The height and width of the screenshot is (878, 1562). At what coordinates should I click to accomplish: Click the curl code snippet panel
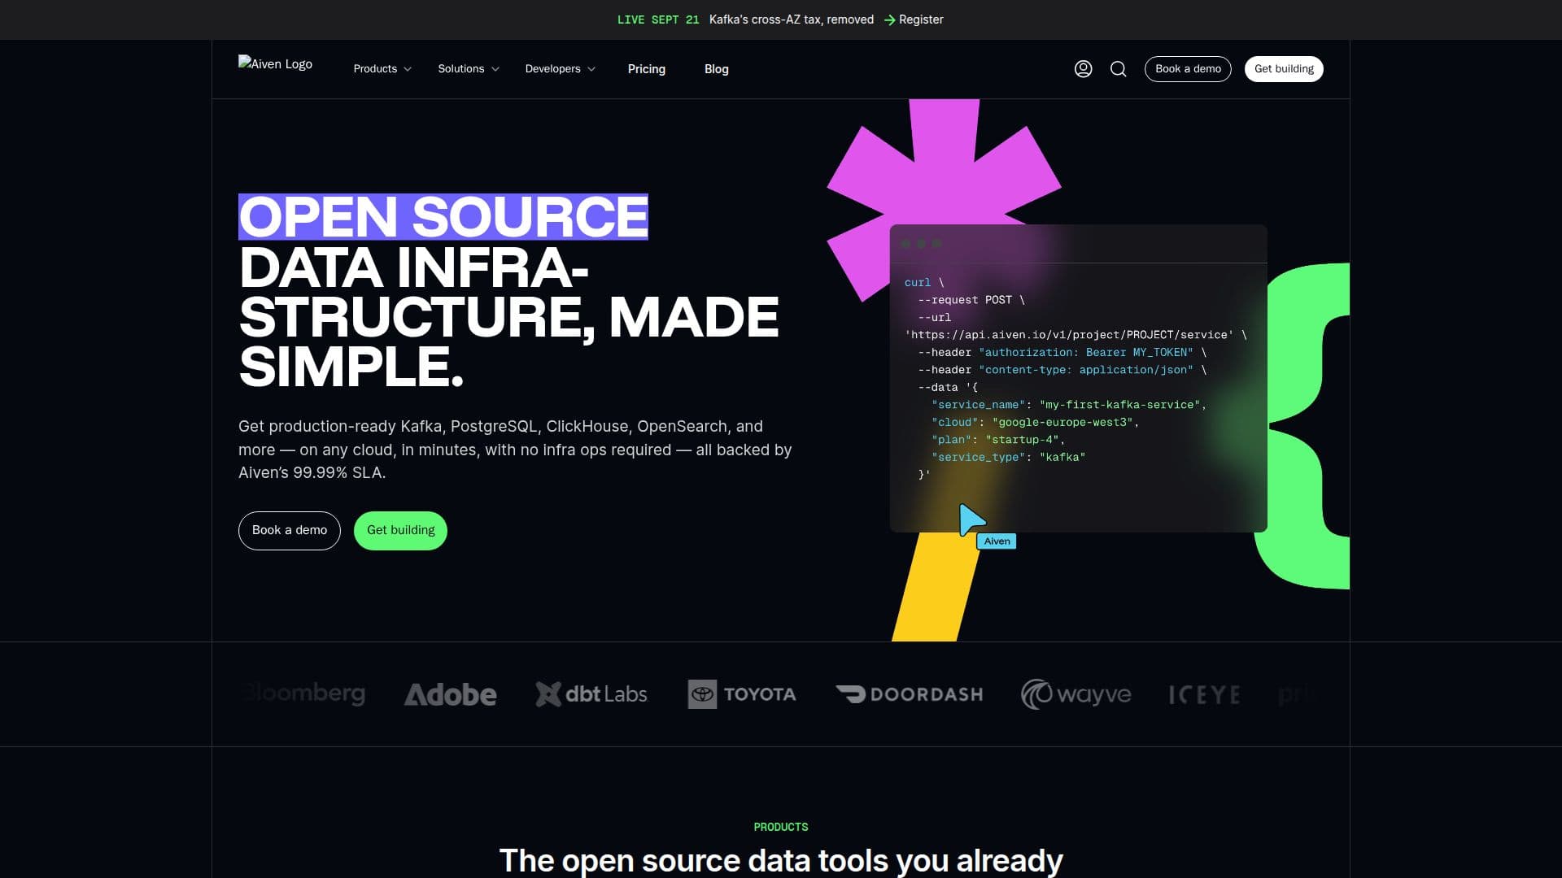pos(1078,378)
